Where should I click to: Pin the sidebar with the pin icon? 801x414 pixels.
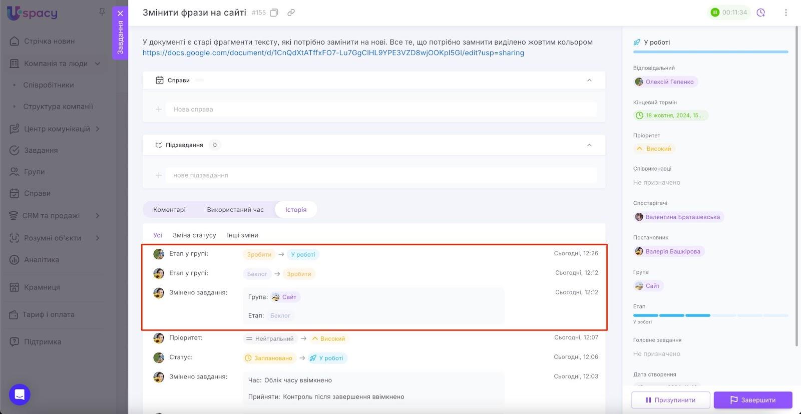[102, 12]
